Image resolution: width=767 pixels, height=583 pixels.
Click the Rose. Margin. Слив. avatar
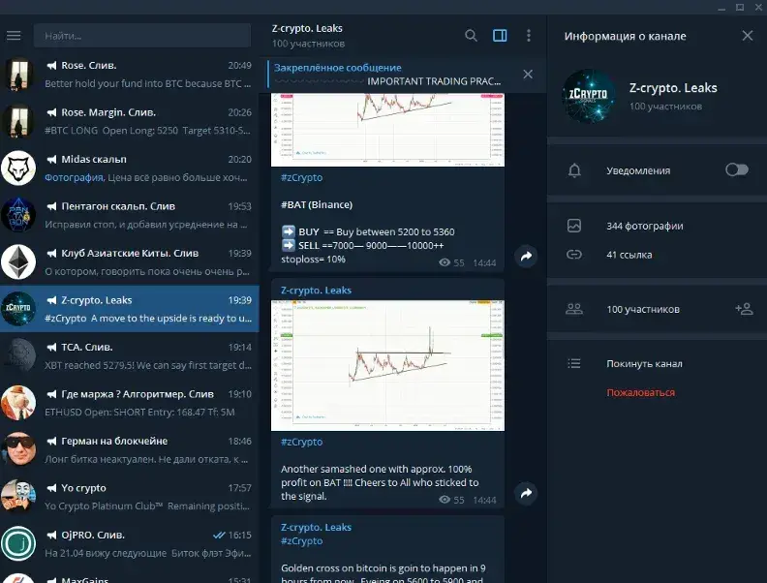[18, 121]
